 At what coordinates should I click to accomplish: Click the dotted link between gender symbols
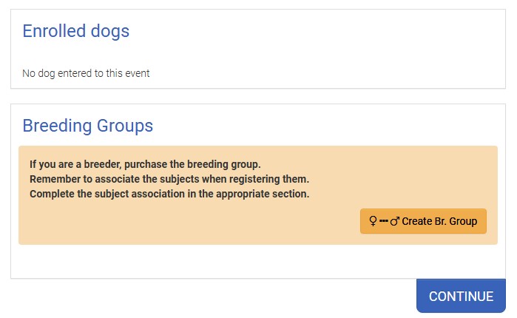click(384, 221)
